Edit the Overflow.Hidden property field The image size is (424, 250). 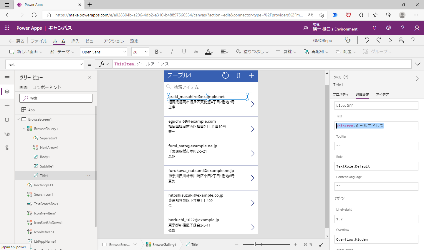tap(376, 239)
